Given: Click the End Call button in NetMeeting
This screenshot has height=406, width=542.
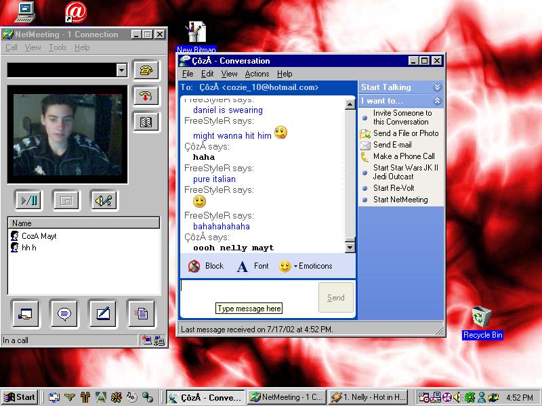Looking at the screenshot, I should click(146, 96).
